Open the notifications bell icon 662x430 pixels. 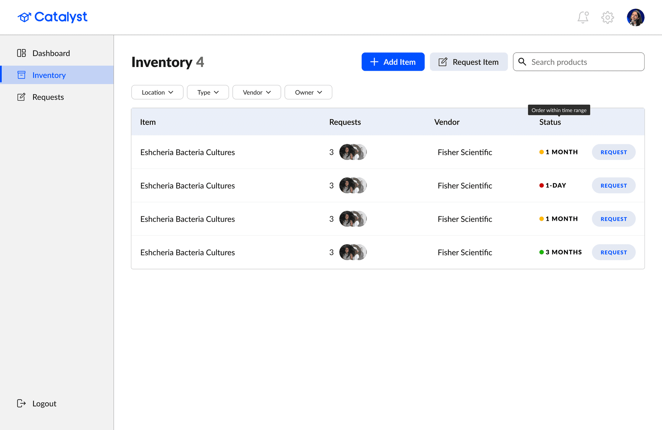point(583,17)
